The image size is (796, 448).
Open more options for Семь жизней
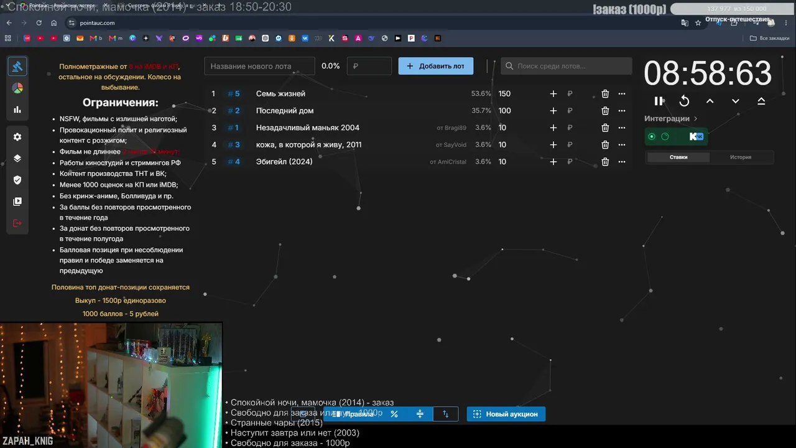[622, 94]
